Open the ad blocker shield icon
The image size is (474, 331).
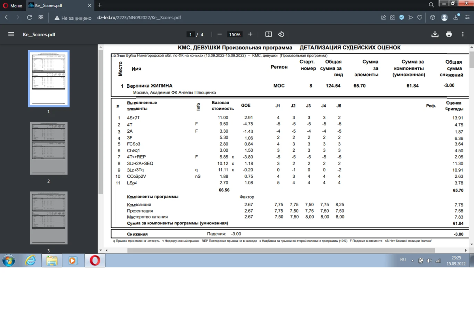coord(401,17)
